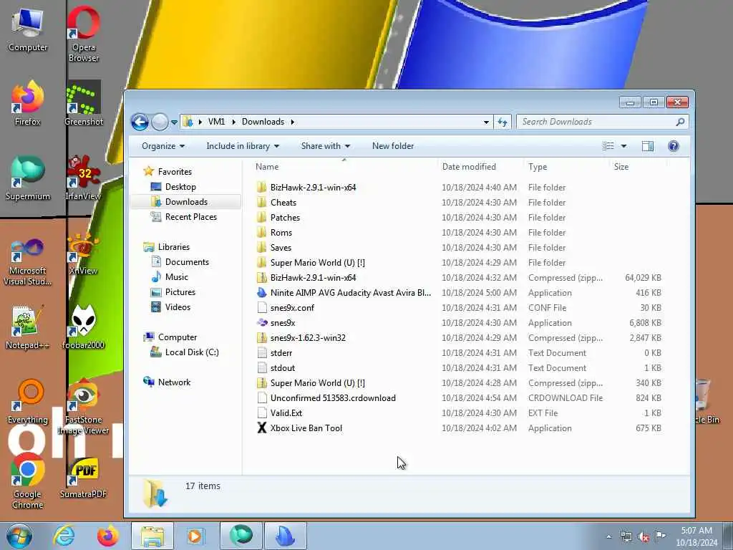Open the Supermium desktop icon

(x=28, y=178)
